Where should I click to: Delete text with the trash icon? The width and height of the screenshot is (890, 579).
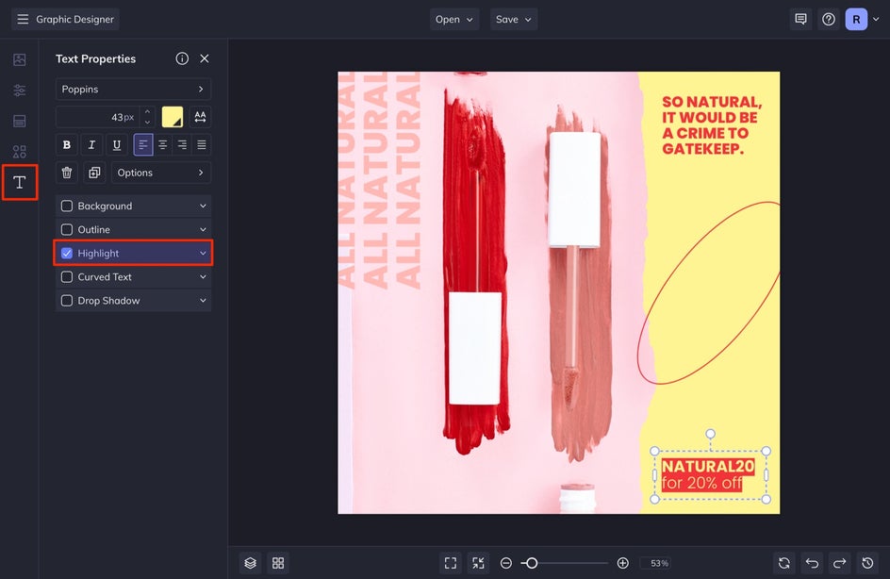tap(66, 173)
